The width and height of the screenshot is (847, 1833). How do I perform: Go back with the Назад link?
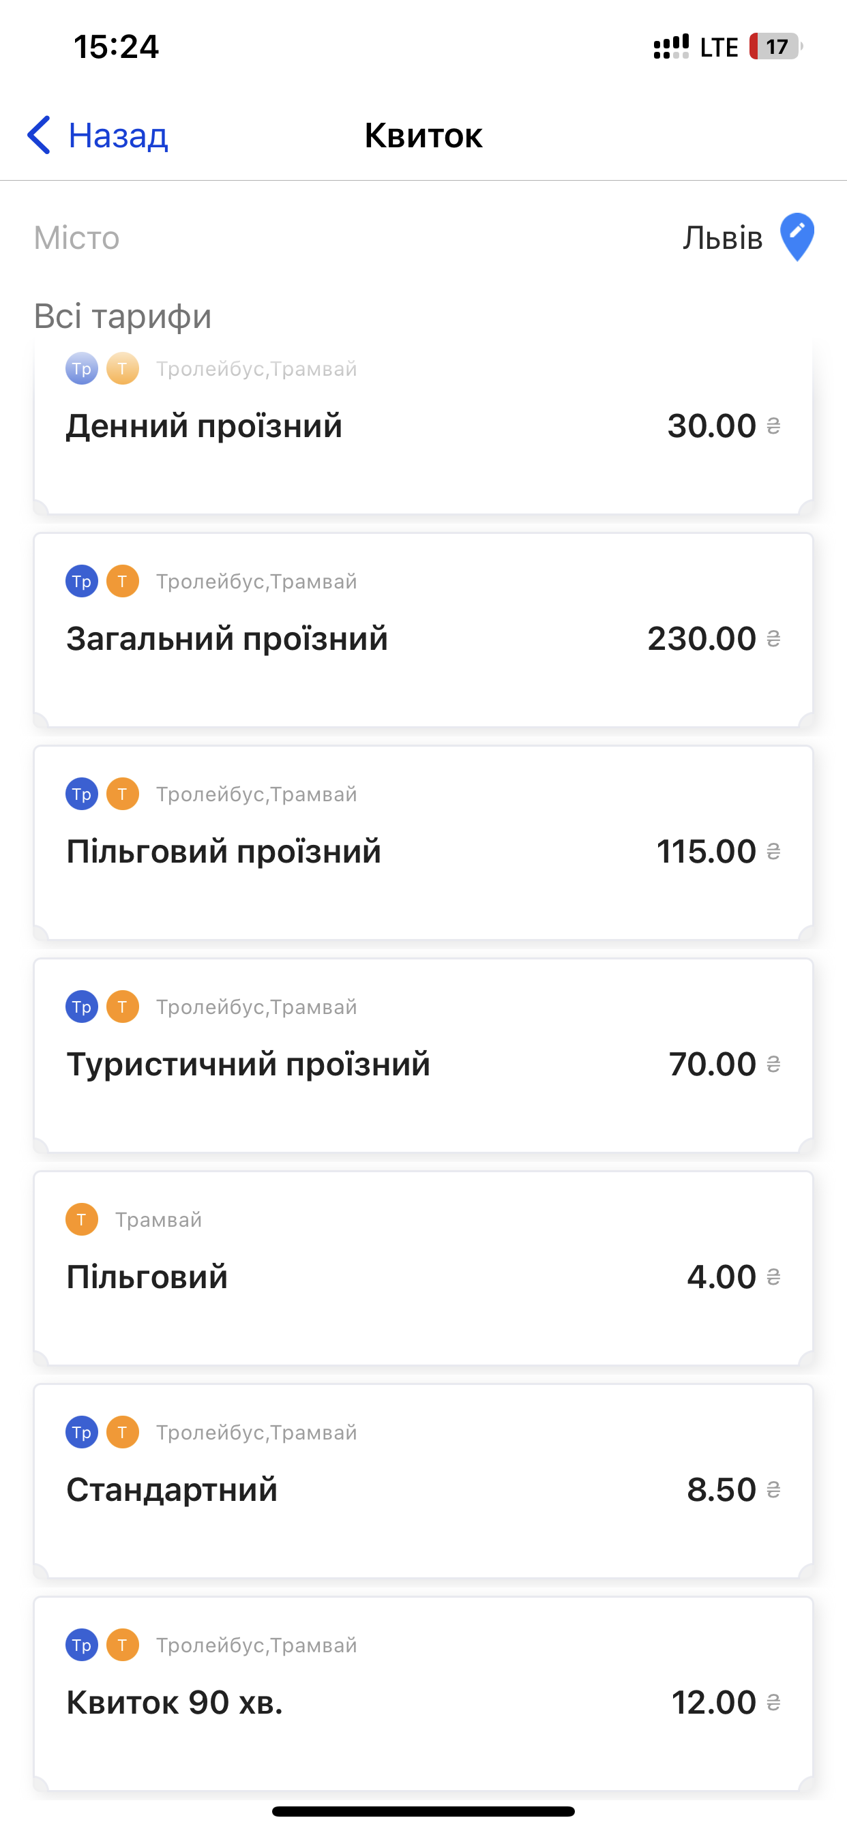pos(118,135)
